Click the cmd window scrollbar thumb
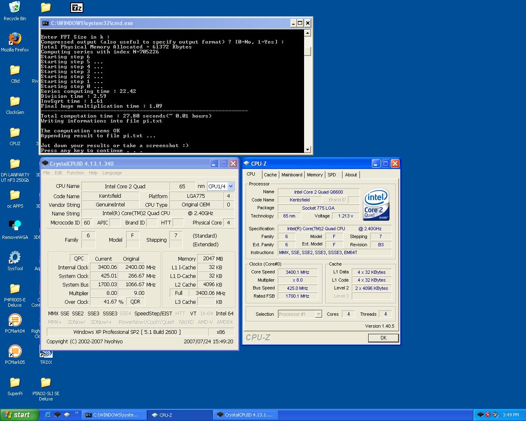The image size is (526, 421). 307,51
